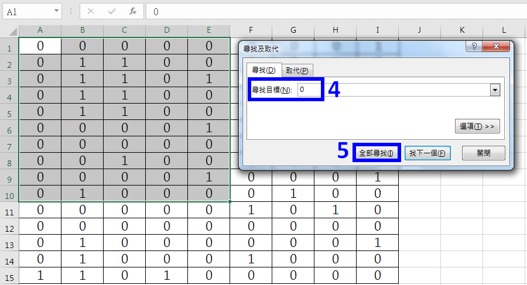Click the 關閉 (Close) button
The height and width of the screenshot is (285, 527).
pyautogui.click(x=483, y=153)
